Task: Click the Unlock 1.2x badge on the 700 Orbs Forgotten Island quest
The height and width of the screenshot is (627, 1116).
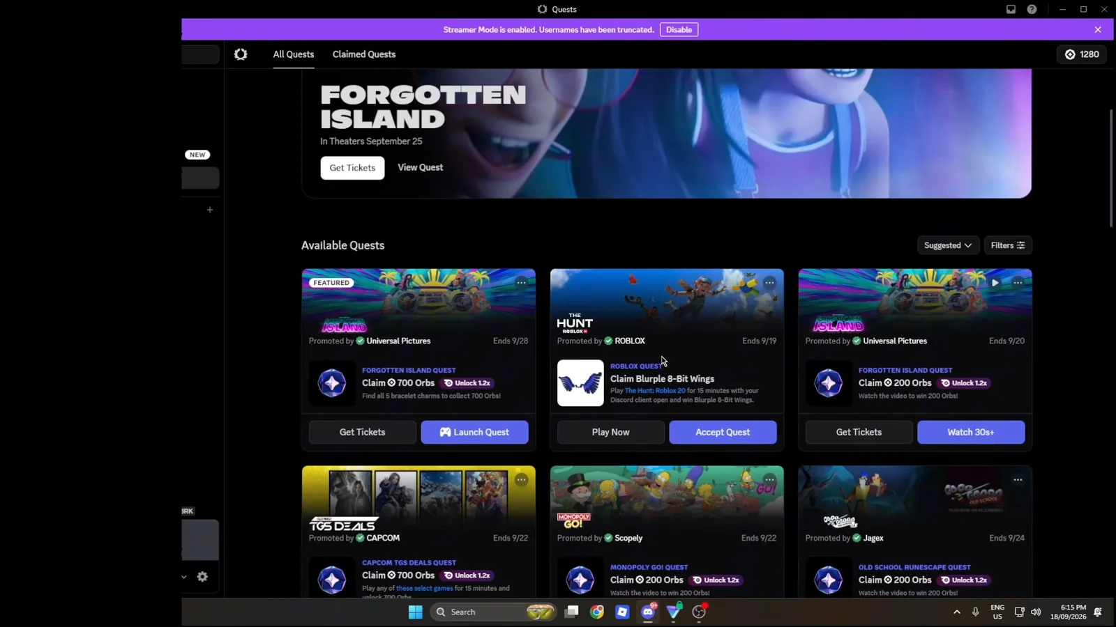Action: [467, 383]
